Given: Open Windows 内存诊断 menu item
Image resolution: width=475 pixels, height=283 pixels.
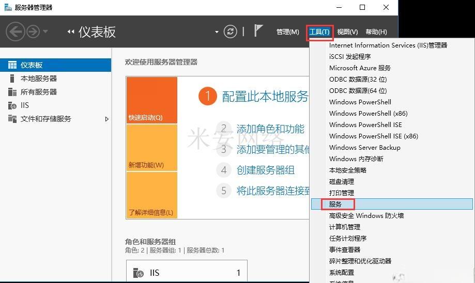Looking at the screenshot, I should (x=356, y=159).
